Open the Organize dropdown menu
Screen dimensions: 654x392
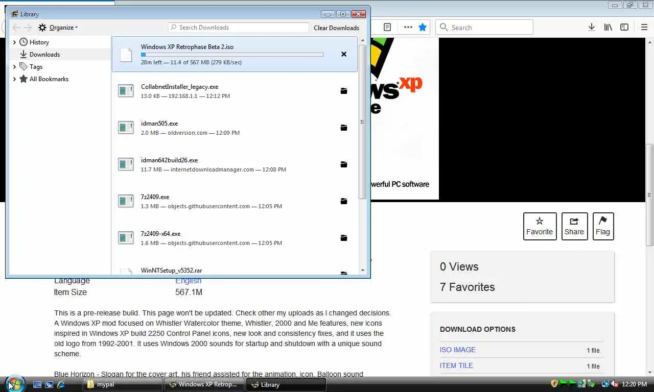pos(58,28)
